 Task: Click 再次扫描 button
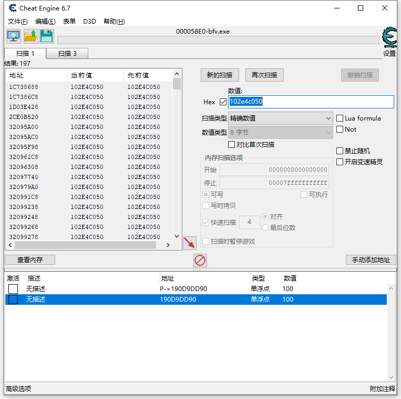coord(264,75)
